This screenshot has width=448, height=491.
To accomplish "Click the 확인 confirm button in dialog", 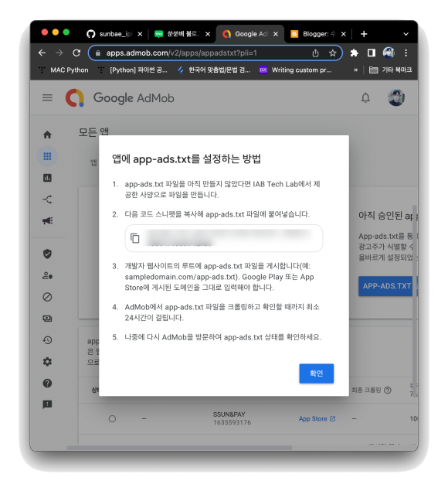I will (x=316, y=373).
